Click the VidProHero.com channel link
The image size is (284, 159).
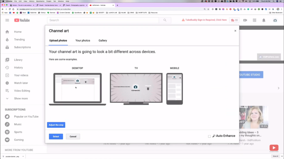pyautogui.click(x=269, y=57)
